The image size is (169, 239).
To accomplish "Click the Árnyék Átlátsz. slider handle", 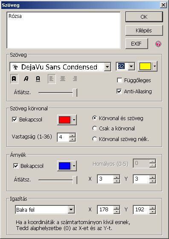I will (x=75, y=180).
